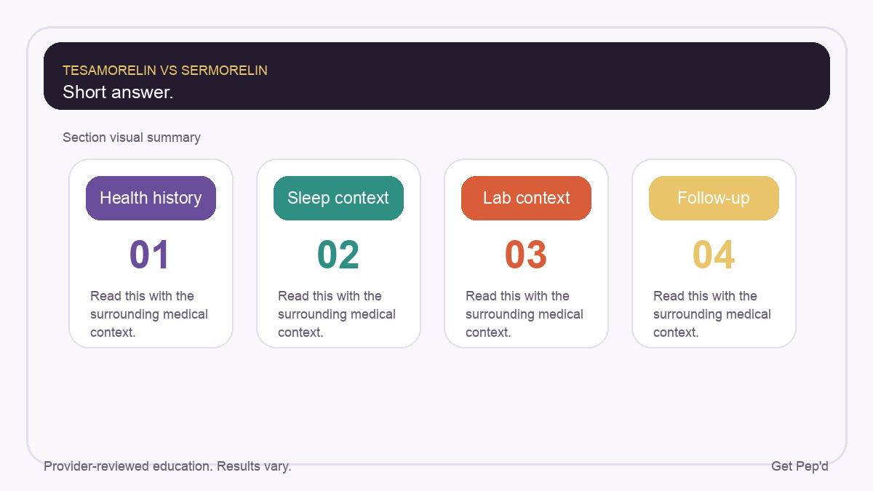Open the Follow-up card
Image resolution: width=873 pixels, height=491 pixels.
point(714,253)
